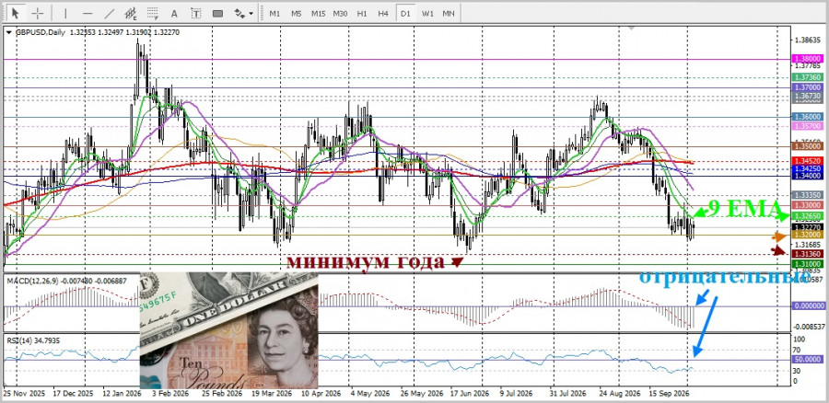Screen dimensions: 829x403
Task: Switch chart to H4 timeframe
Action: (x=383, y=13)
